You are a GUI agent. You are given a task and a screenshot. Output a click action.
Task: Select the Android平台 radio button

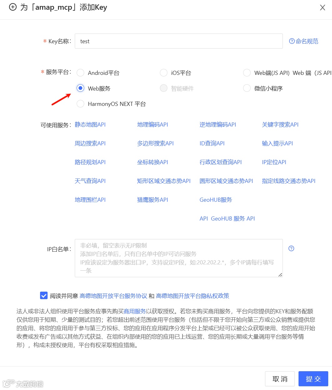(x=80, y=73)
